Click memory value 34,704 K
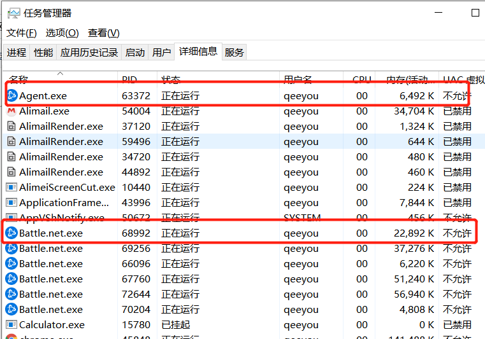The height and width of the screenshot is (339, 485). coord(414,111)
